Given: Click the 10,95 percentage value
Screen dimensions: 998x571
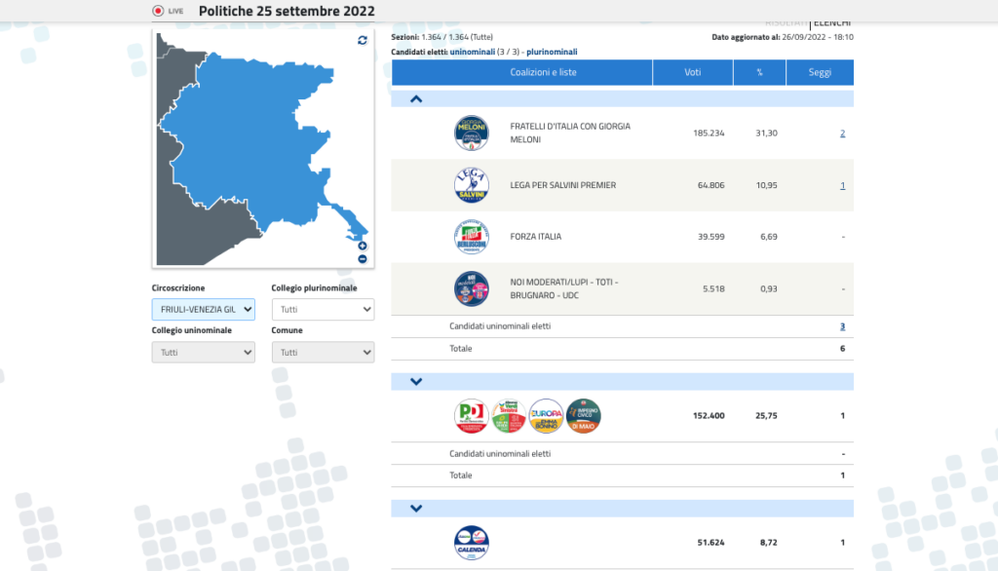Looking at the screenshot, I should (766, 185).
